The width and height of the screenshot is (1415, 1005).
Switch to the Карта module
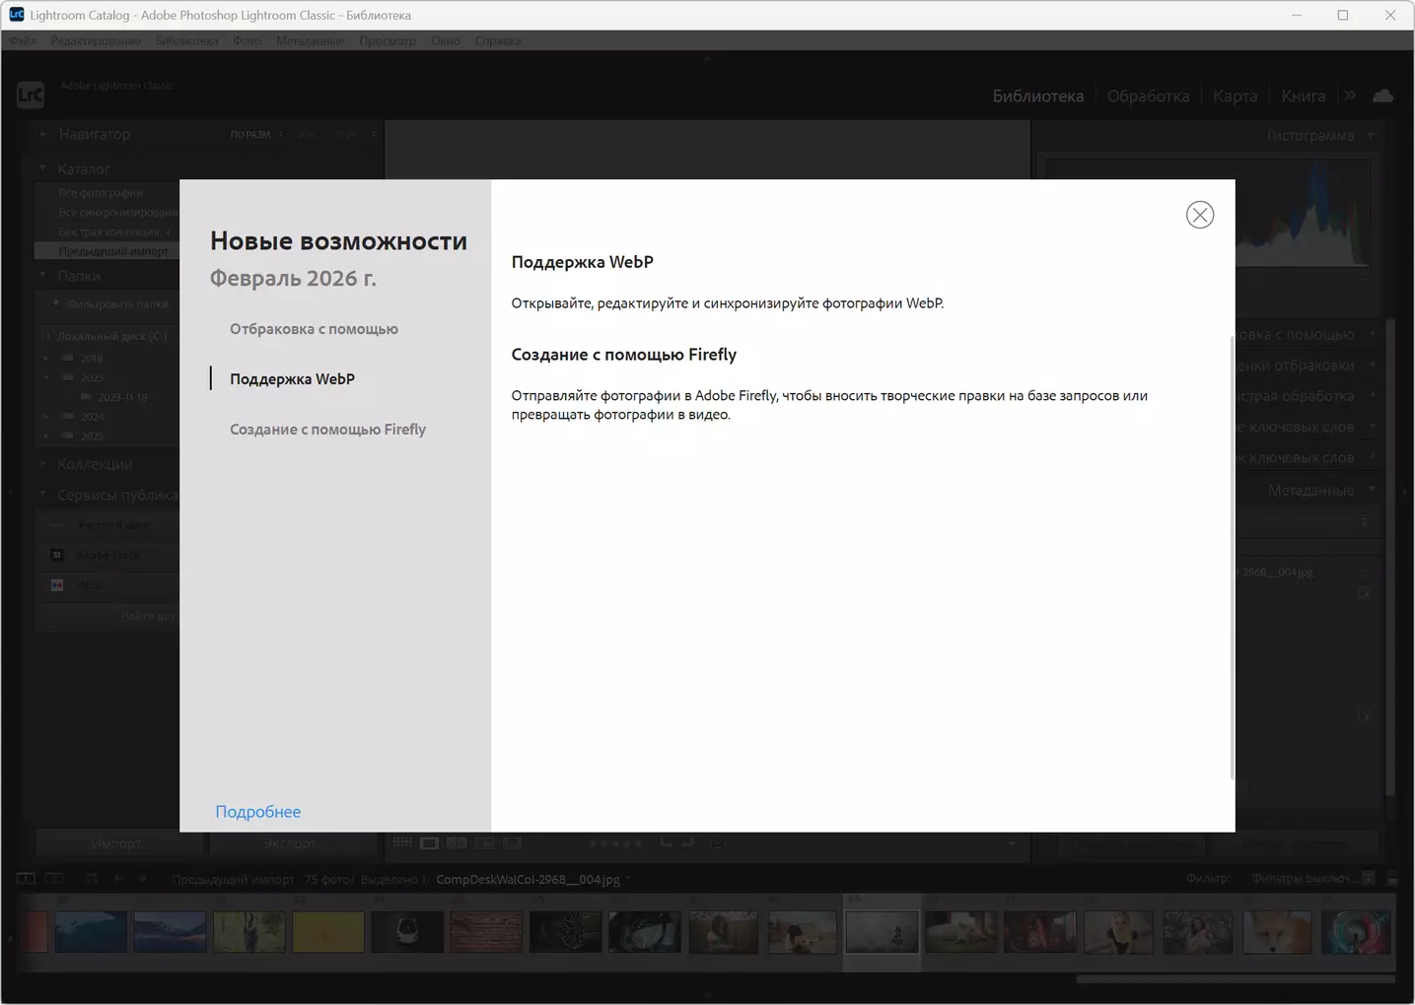(1236, 96)
